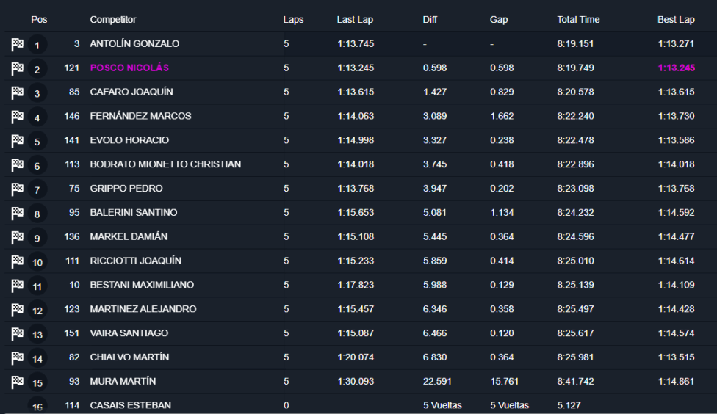Click the finish flag next to Grippo Pedro
The image size is (717, 414).
[18, 189]
